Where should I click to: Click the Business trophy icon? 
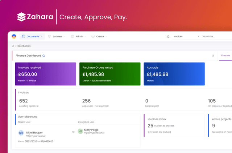coord(49,36)
